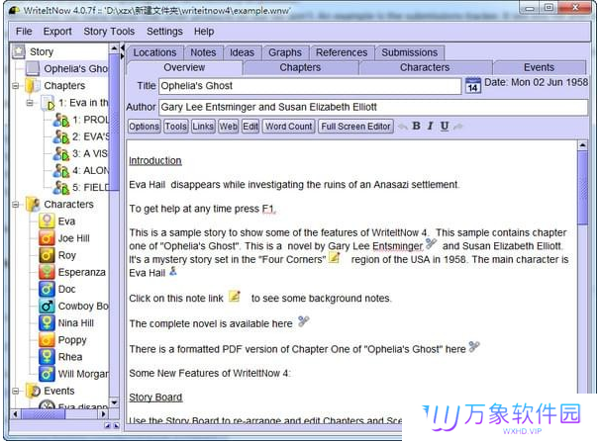Switch to the Graphs tab
This screenshot has height=443, width=600.
[285, 52]
